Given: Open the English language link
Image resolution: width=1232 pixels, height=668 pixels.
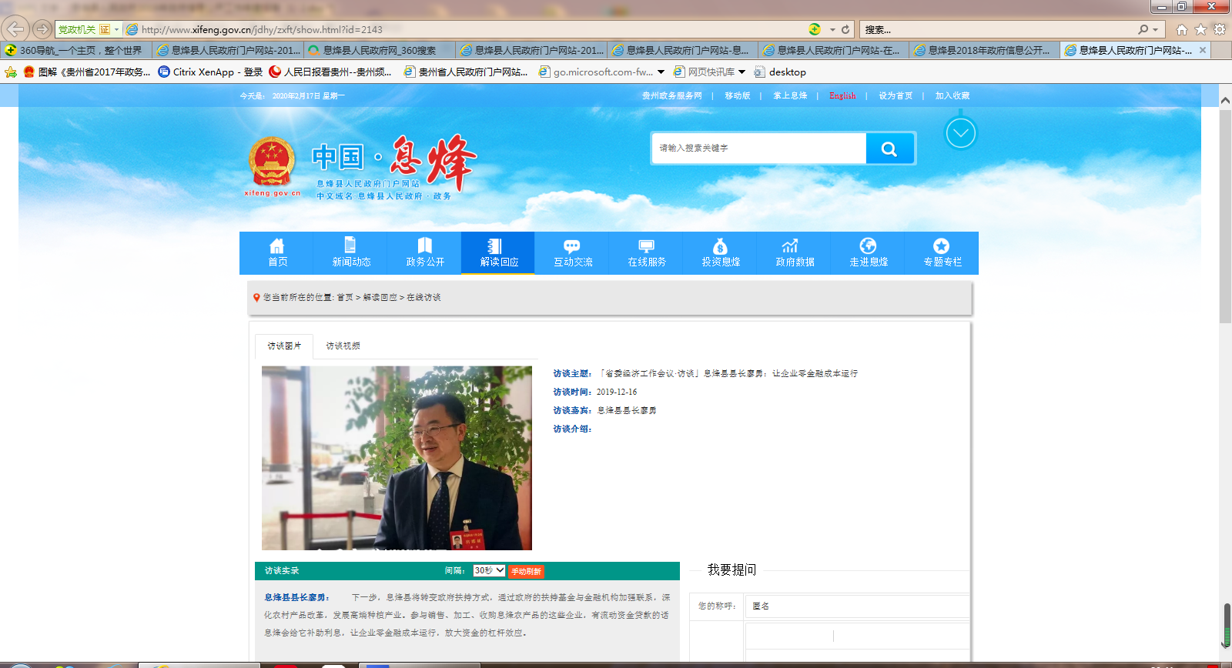Looking at the screenshot, I should click(x=842, y=95).
